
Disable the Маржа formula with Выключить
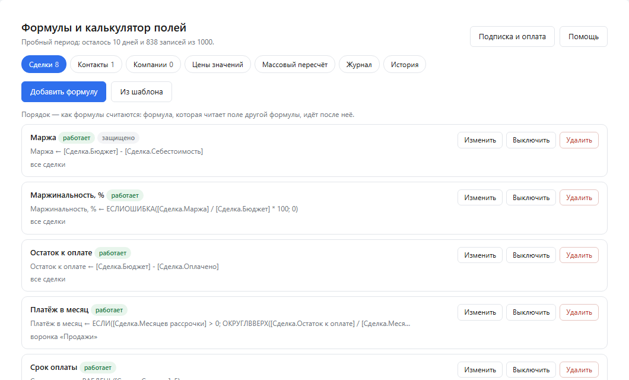(x=531, y=140)
